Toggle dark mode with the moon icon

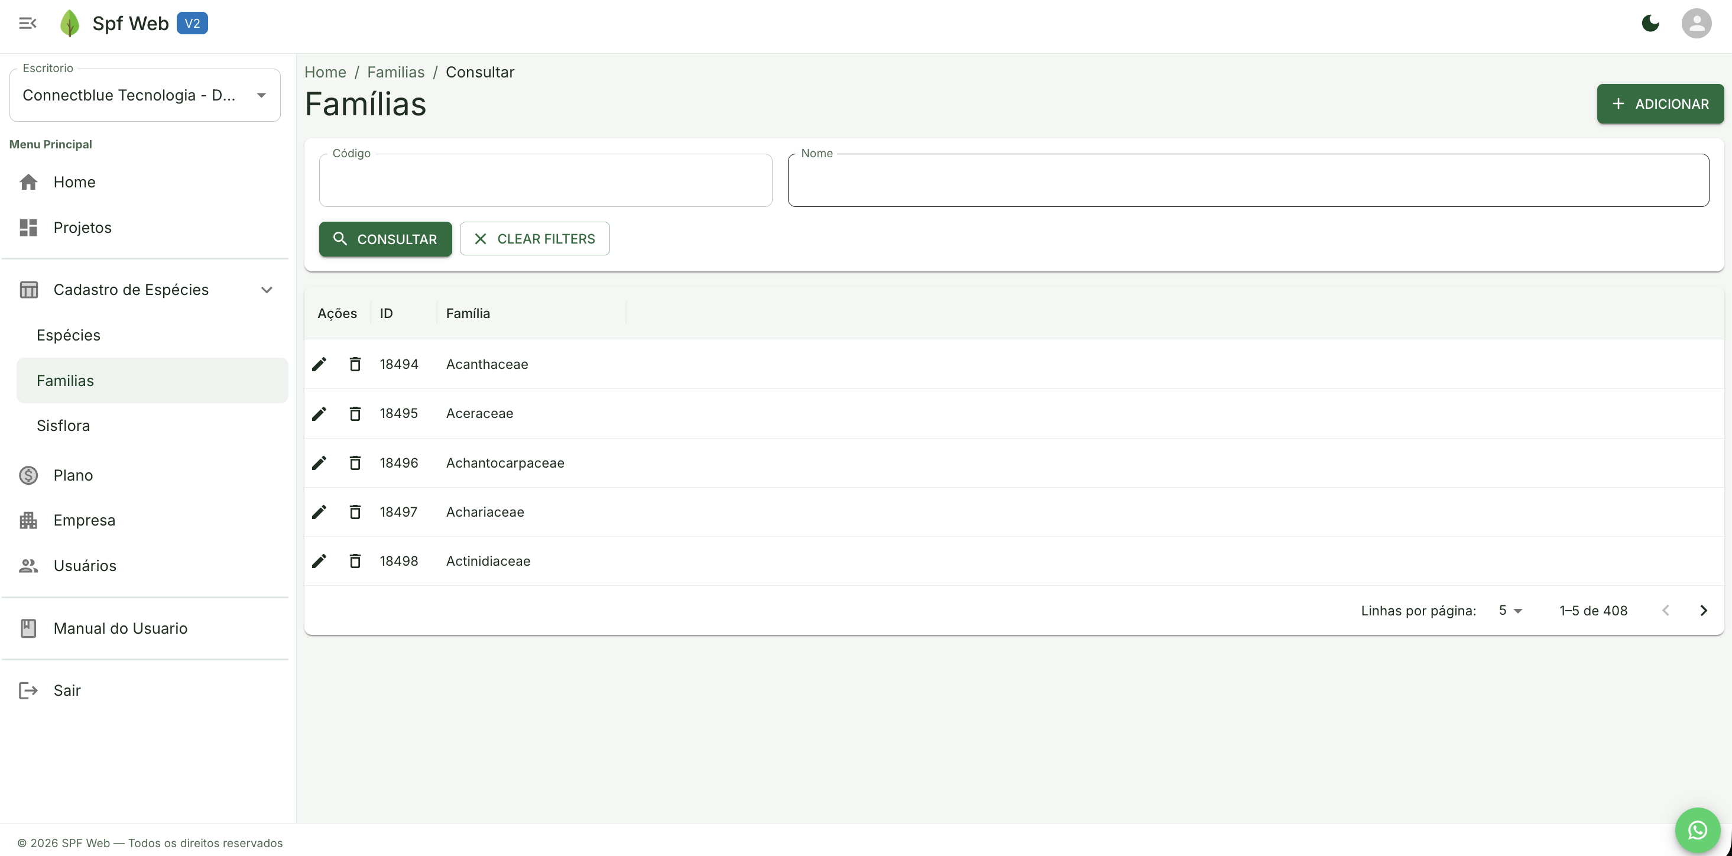click(1650, 24)
